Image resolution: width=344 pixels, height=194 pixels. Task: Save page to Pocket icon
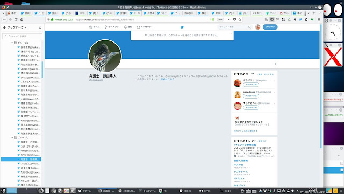coord(234,19)
